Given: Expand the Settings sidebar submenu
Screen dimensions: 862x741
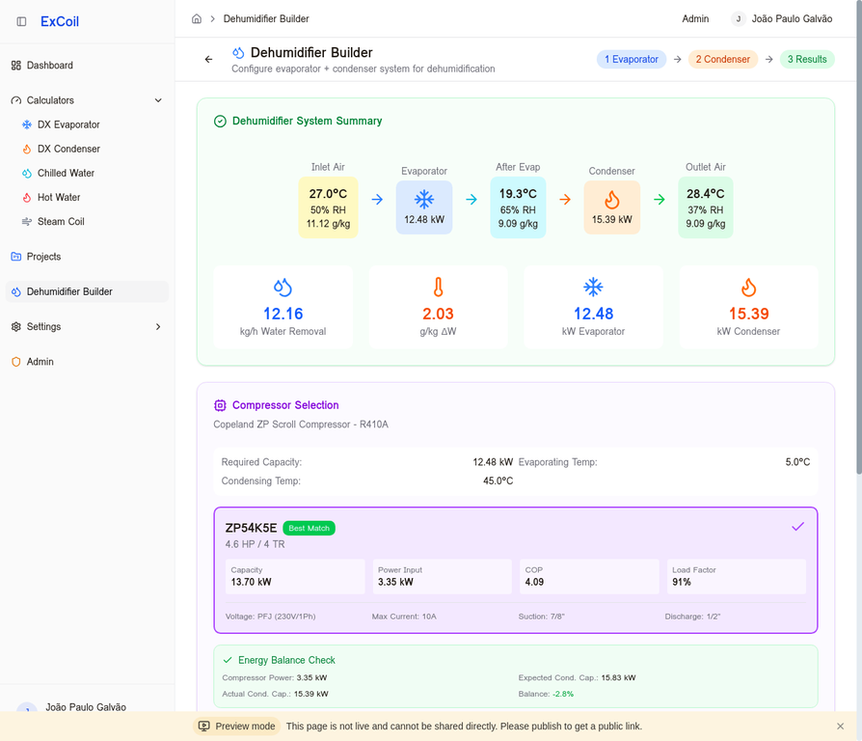Looking at the screenshot, I should (158, 327).
